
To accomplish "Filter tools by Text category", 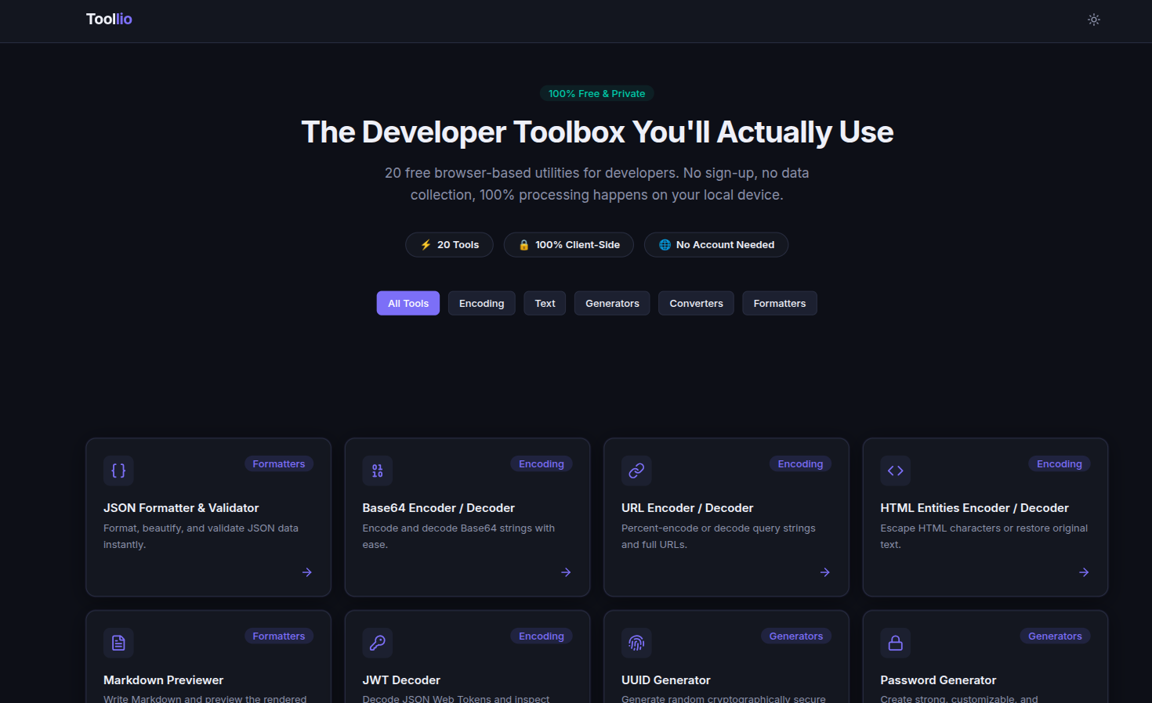I will [545, 303].
